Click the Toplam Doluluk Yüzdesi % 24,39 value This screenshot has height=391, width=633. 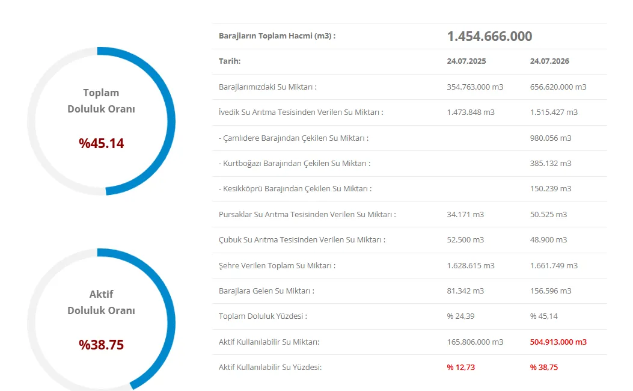pyautogui.click(x=460, y=316)
